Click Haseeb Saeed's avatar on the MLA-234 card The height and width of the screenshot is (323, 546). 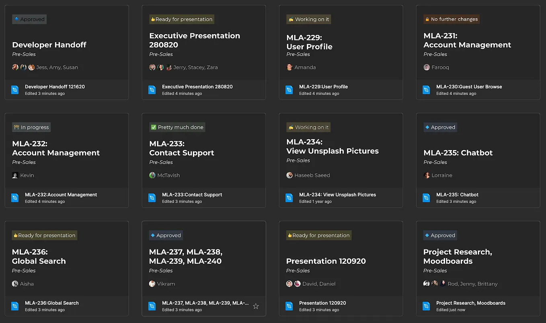coord(289,175)
